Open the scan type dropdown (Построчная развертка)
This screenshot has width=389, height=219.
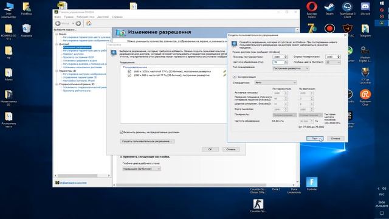click(291, 68)
